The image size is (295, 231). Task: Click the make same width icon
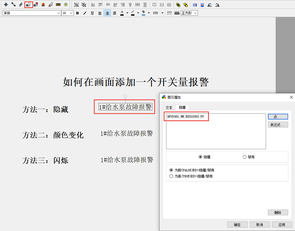coord(154,5)
